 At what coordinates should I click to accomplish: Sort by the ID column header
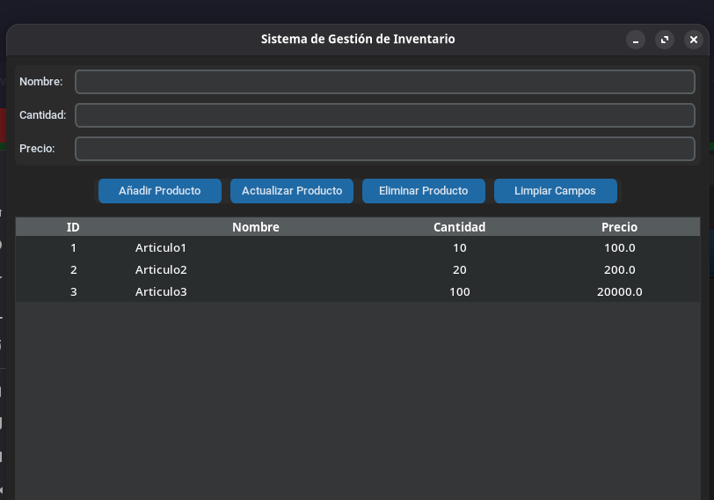point(73,227)
